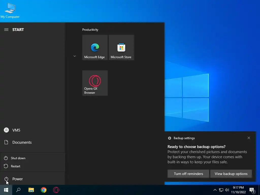This screenshot has width=260, height=195.
Task: Open the clock showing 9:17 PM
Action: coord(238,190)
